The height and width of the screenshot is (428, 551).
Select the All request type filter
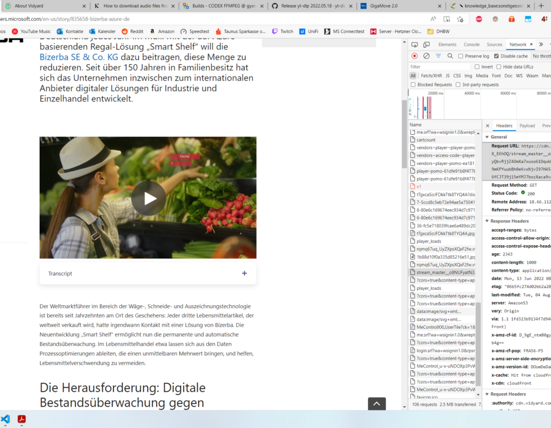(x=413, y=76)
